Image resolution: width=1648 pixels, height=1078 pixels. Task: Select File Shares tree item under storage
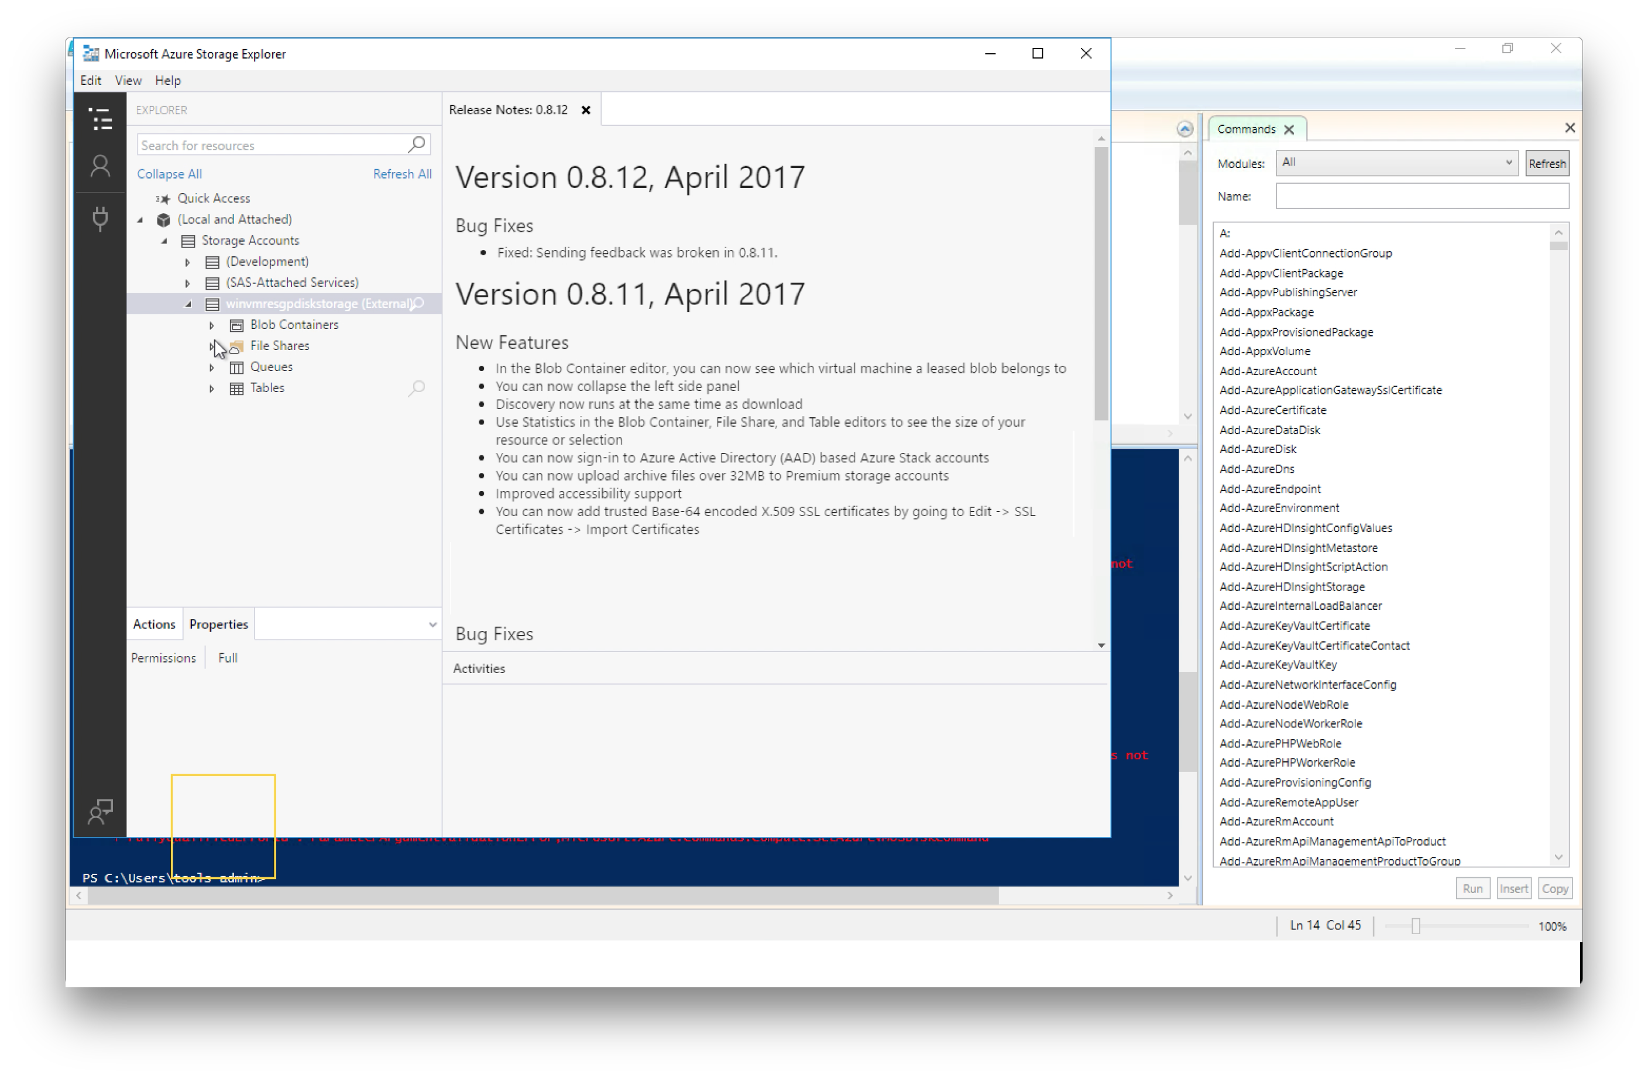pyautogui.click(x=279, y=345)
